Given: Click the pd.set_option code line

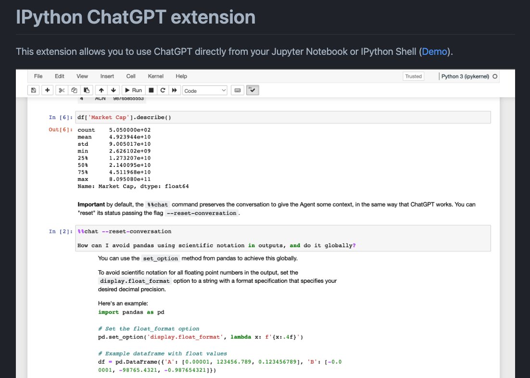Looking at the screenshot, I should 201,337.
